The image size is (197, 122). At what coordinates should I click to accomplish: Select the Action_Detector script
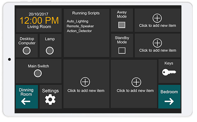(x=79, y=31)
